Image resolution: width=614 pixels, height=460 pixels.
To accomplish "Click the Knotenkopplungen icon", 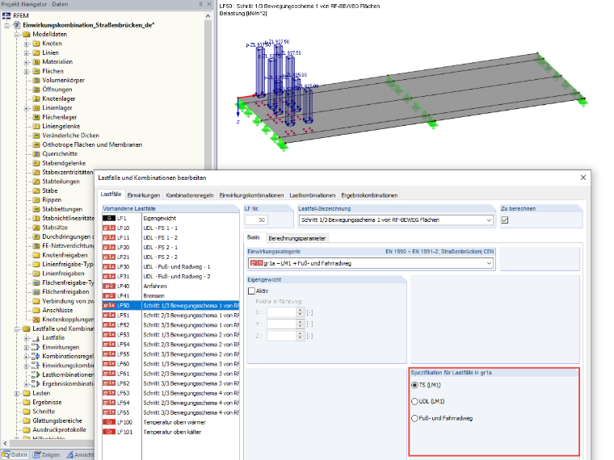I will [36, 320].
